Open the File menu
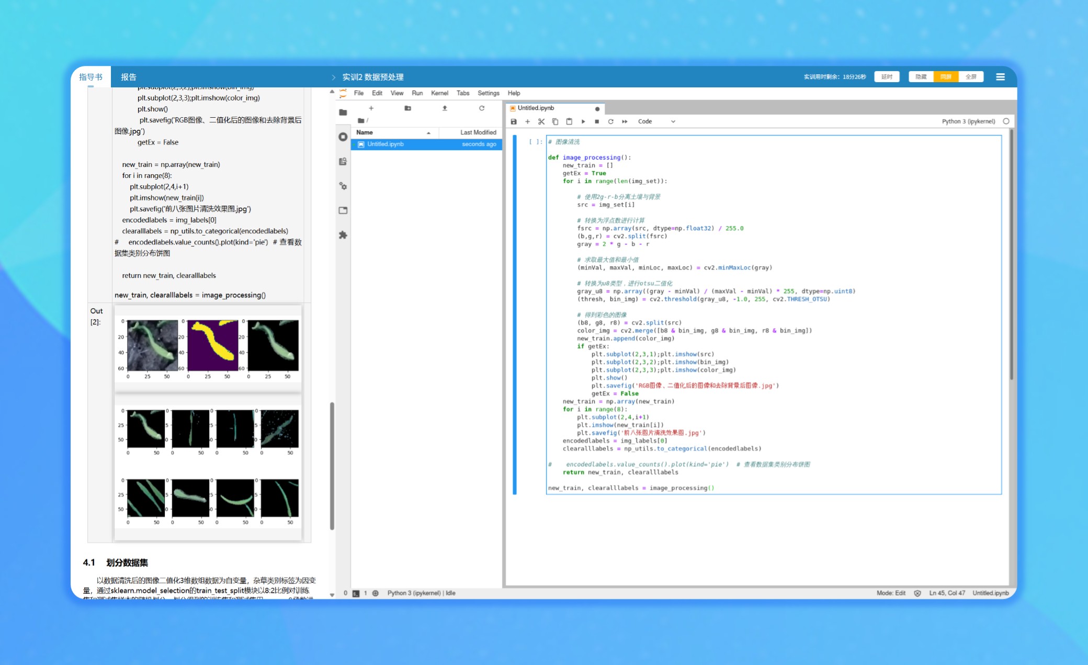 pos(359,93)
